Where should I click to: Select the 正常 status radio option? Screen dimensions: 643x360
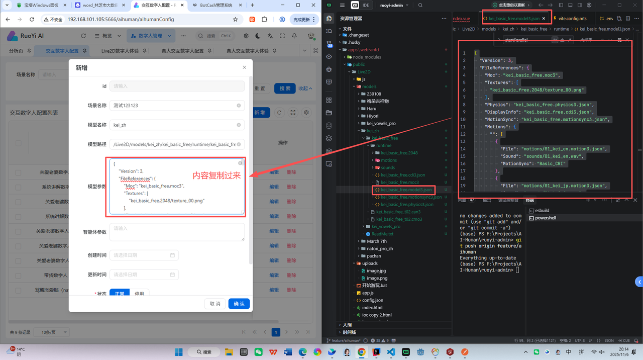coord(120,293)
